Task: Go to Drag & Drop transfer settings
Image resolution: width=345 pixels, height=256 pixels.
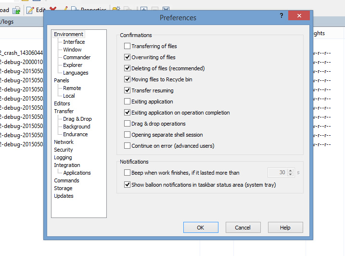Action: point(77,119)
